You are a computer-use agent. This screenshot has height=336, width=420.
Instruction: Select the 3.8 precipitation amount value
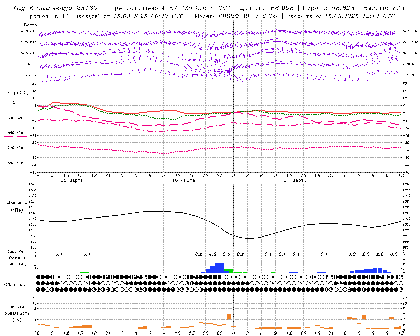pyautogui.click(x=226, y=254)
